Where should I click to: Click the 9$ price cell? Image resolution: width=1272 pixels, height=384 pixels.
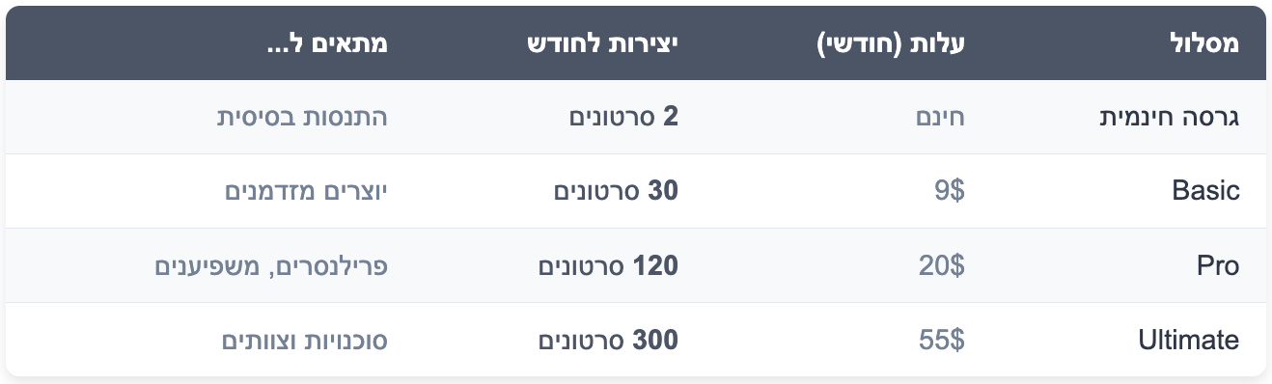pos(950,191)
